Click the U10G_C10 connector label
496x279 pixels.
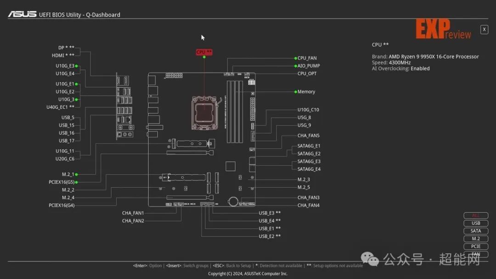(308, 110)
